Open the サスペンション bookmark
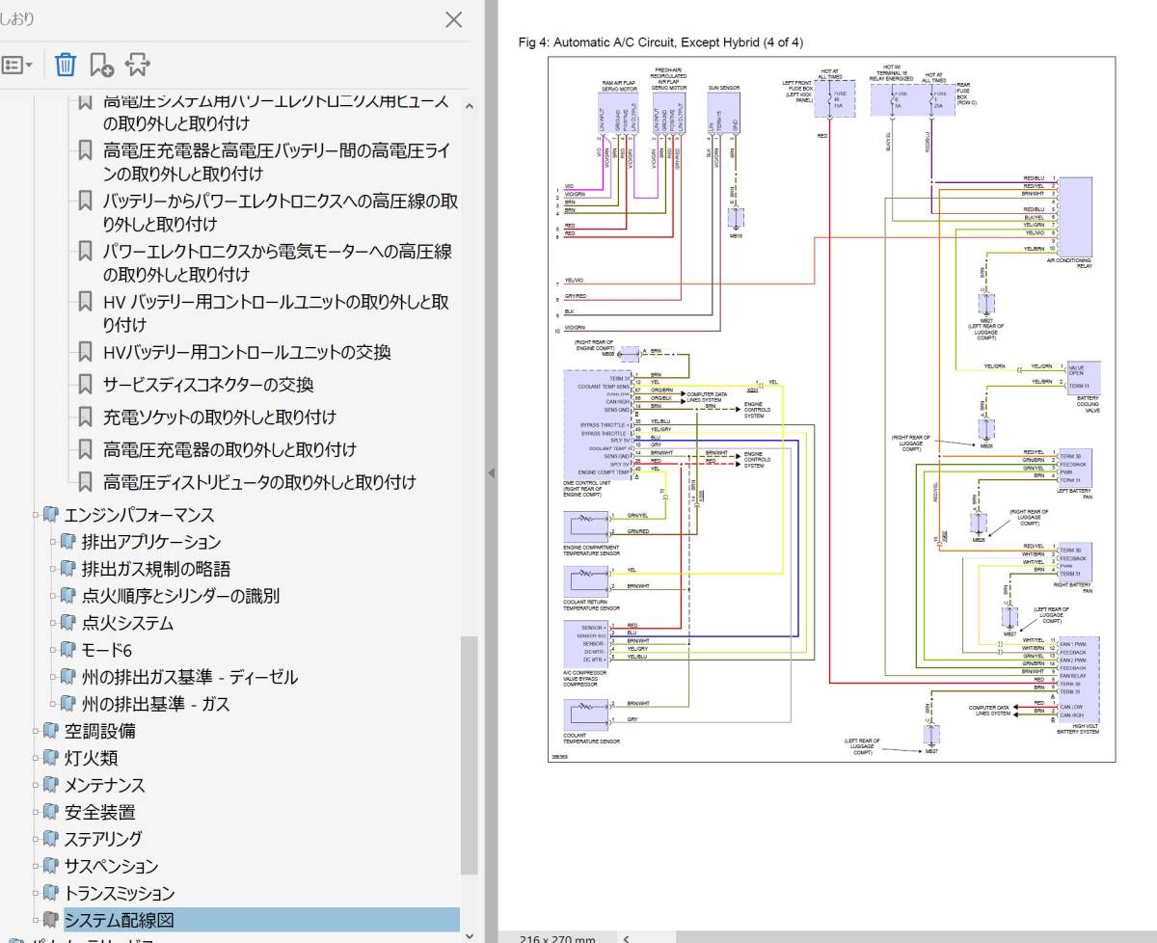 pos(111,866)
